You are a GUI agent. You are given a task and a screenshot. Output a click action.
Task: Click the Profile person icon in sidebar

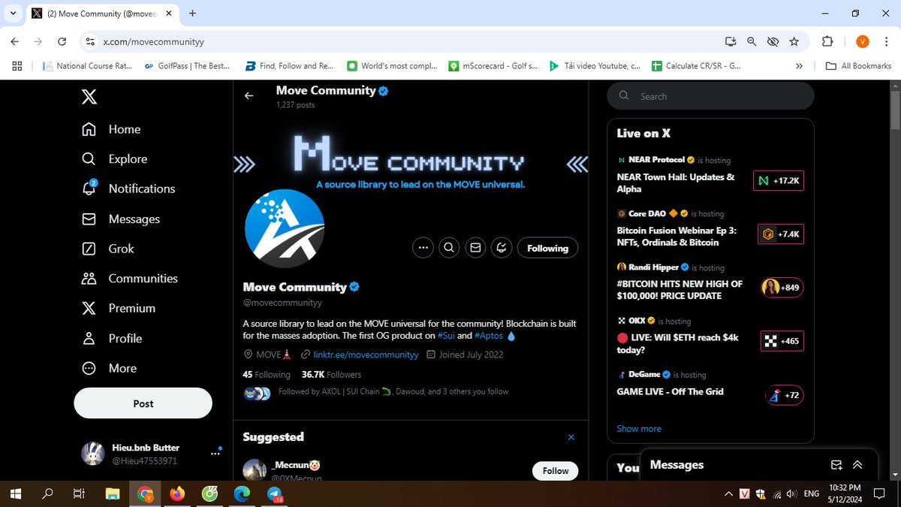pos(89,338)
